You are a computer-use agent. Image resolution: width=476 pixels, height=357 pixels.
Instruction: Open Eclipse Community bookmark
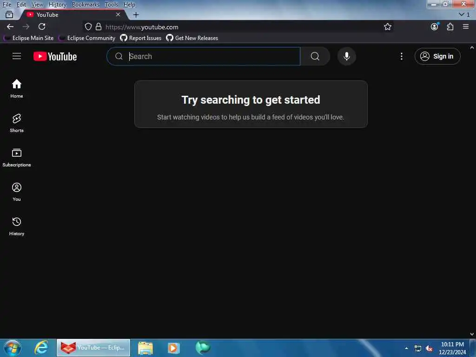pyautogui.click(x=87, y=38)
